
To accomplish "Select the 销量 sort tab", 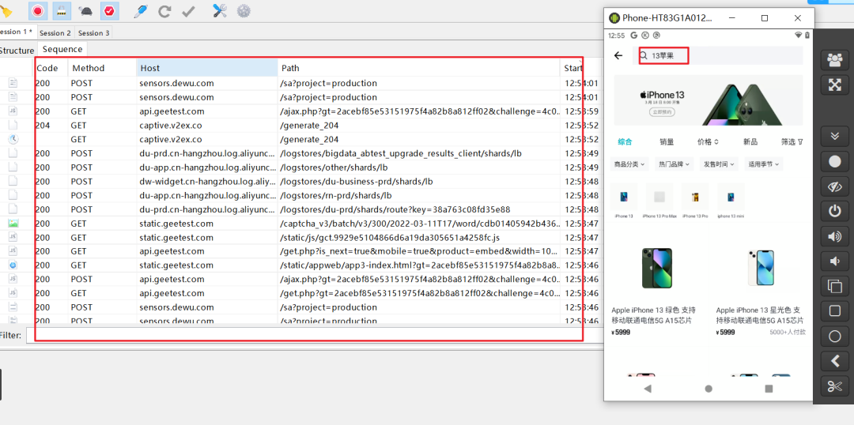I will [667, 142].
